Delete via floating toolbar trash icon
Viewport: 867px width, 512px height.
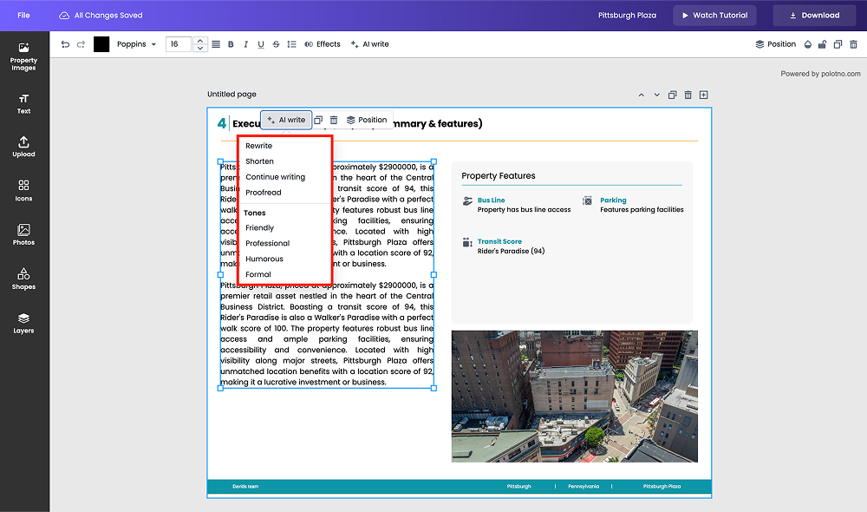click(x=334, y=120)
